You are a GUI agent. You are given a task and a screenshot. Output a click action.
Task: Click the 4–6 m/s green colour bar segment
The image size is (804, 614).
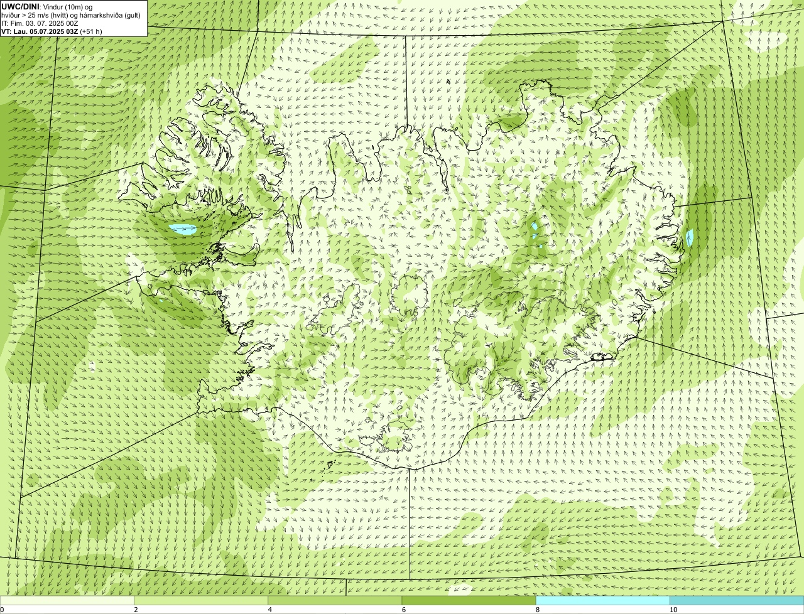[335, 600]
